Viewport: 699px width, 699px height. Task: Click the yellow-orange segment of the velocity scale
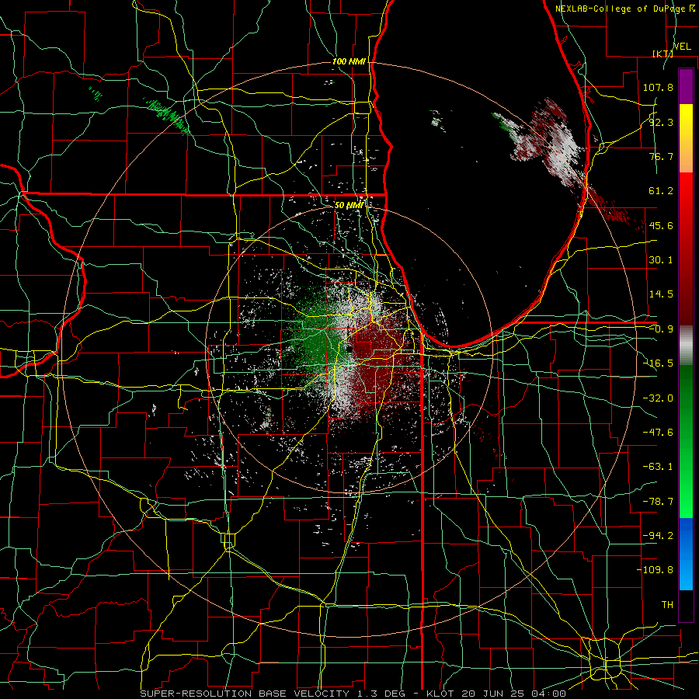click(x=686, y=138)
